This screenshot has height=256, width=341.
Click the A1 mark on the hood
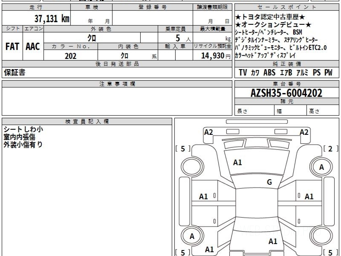[x=238, y=162]
